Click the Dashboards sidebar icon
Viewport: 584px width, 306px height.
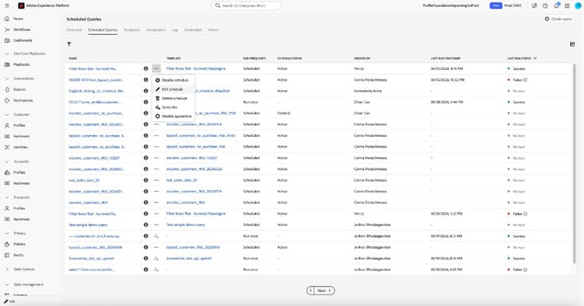pyautogui.click(x=7, y=40)
